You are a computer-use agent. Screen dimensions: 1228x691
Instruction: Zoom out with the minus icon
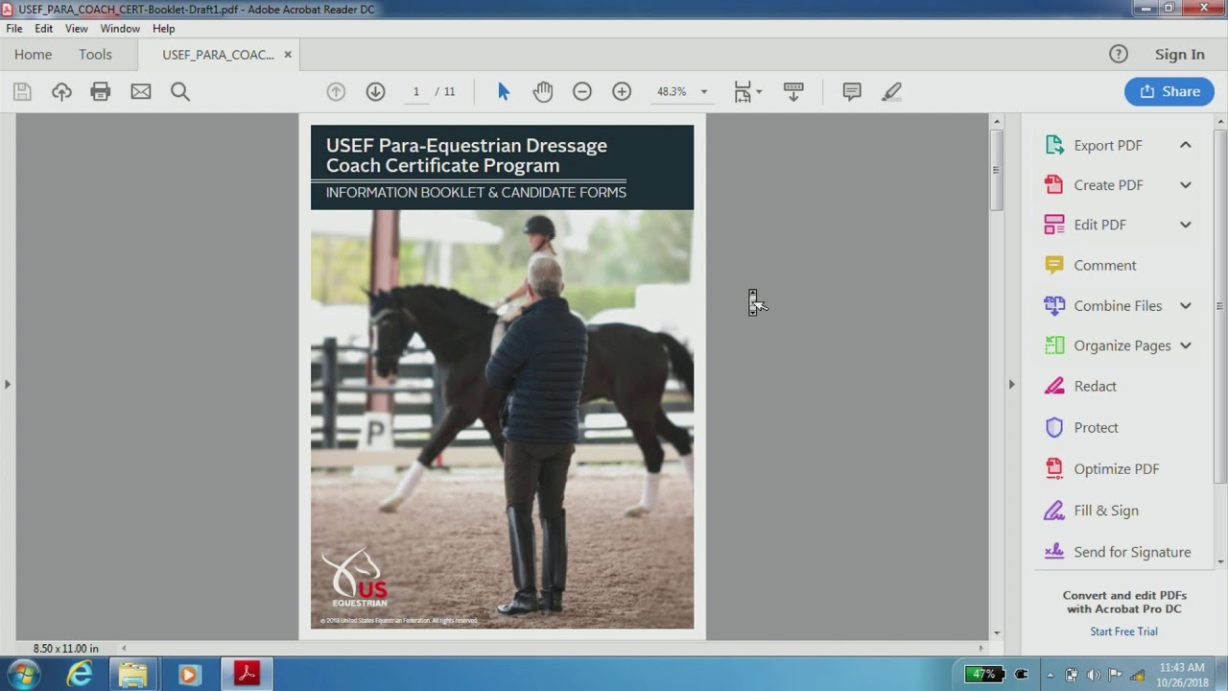coord(582,91)
